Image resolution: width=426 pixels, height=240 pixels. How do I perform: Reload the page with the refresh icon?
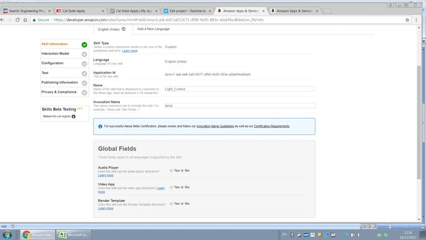click(x=18, y=20)
